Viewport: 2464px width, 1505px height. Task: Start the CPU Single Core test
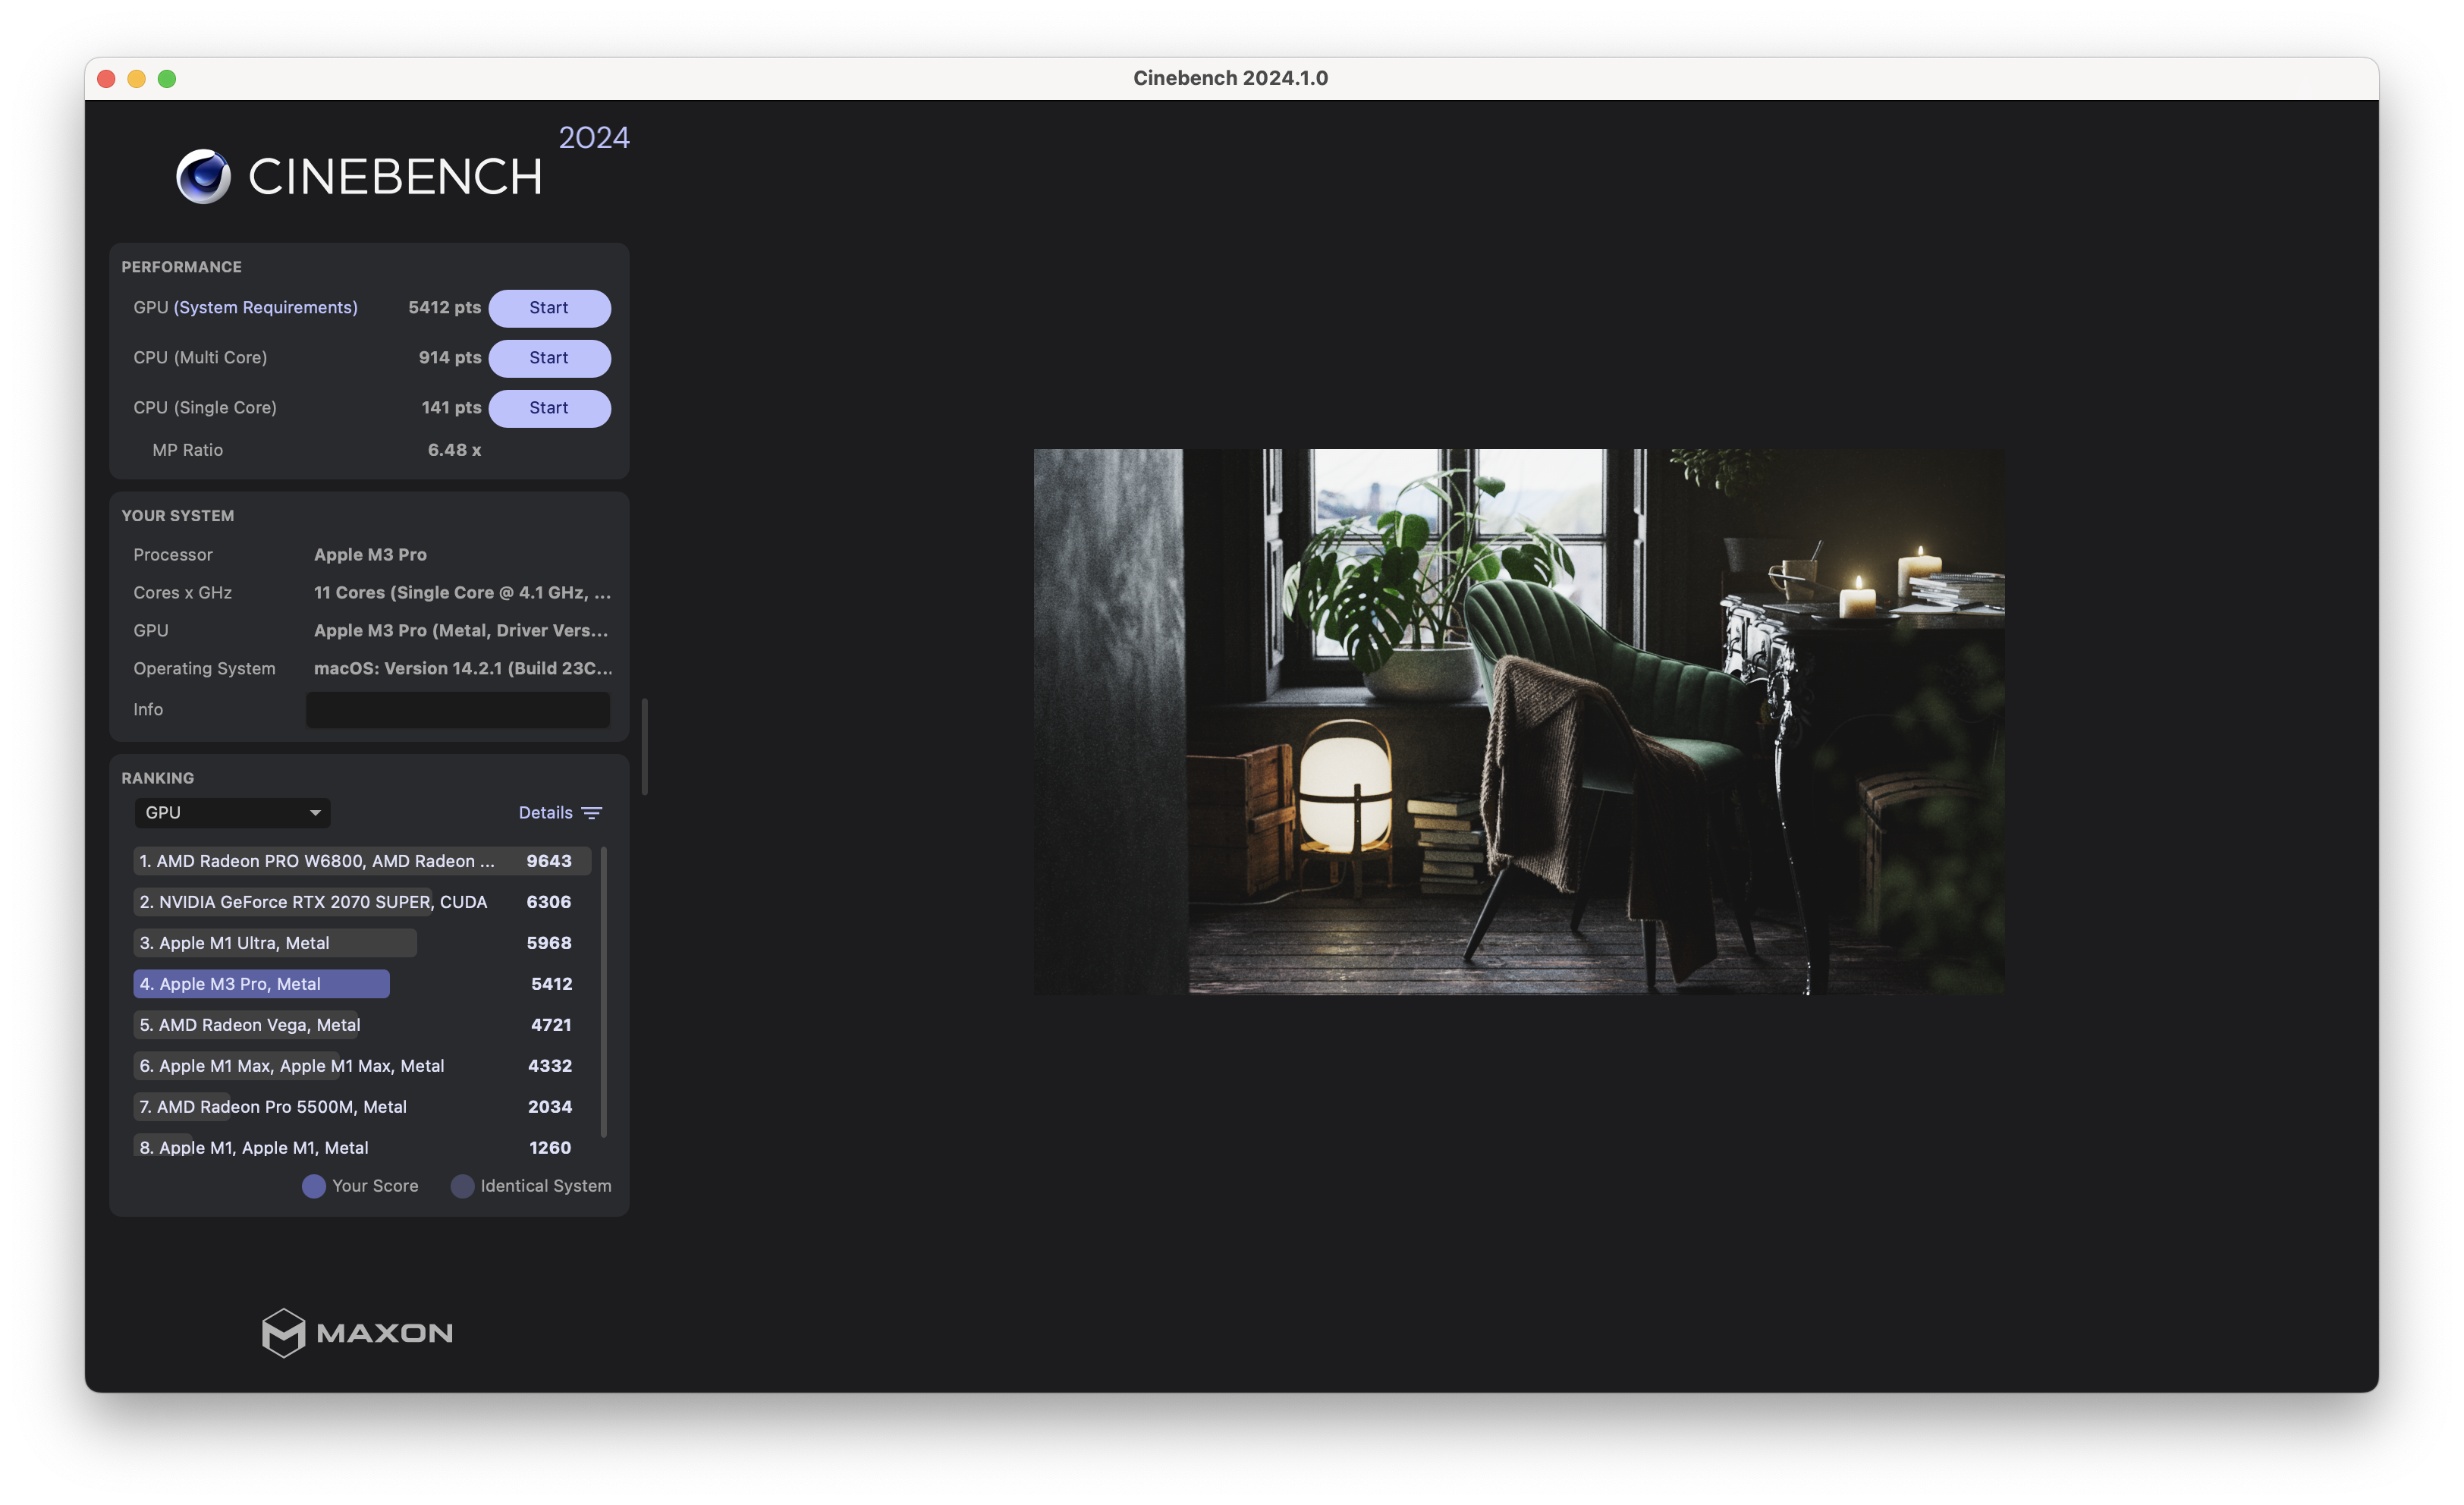[549, 408]
